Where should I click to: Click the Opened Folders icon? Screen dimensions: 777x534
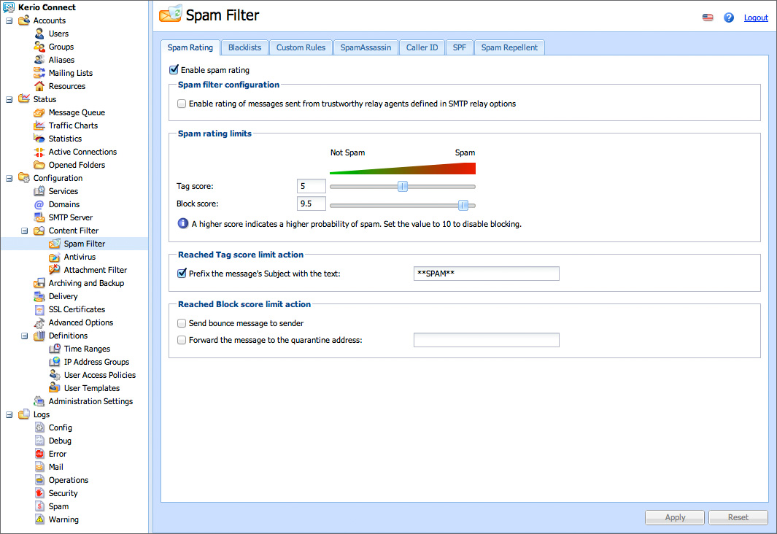tap(39, 165)
